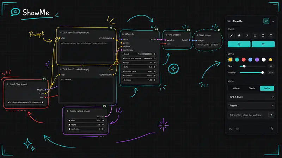Click the filename_prefix ComfyUI field

coord(208,45)
